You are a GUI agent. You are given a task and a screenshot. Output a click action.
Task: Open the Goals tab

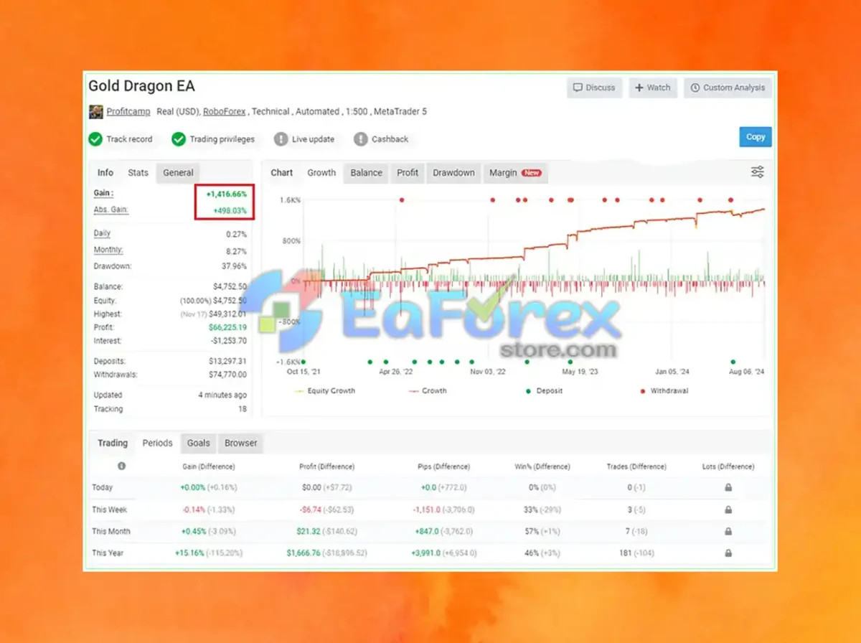click(x=199, y=443)
